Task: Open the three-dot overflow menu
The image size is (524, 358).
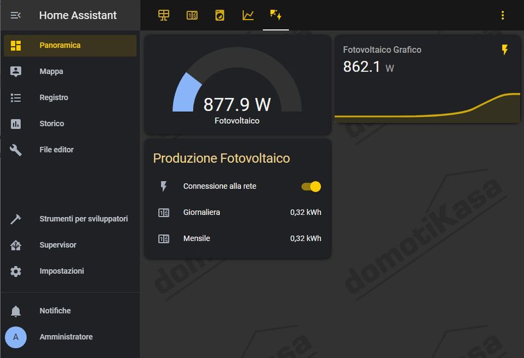Action: 502,15
